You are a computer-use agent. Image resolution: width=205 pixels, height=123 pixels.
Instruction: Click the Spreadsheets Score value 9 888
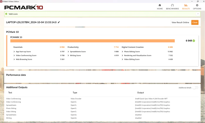tap(116, 52)
